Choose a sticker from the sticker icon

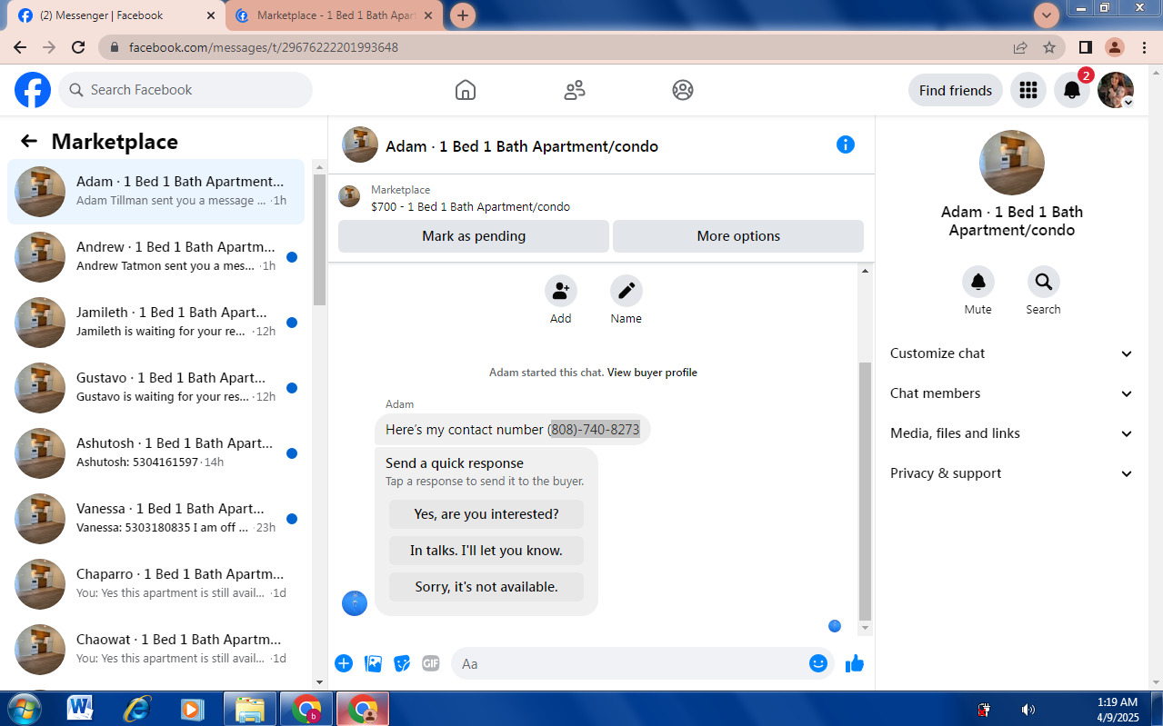pyautogui.click(x=402, y=663)
